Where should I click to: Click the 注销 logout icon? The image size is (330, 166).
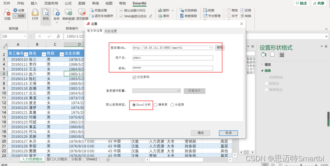coord(7,12)
